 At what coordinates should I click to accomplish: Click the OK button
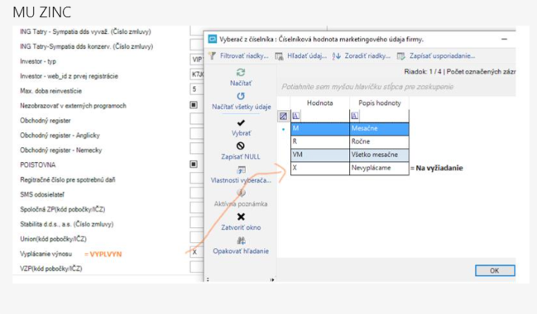click(x=495, y=270)
